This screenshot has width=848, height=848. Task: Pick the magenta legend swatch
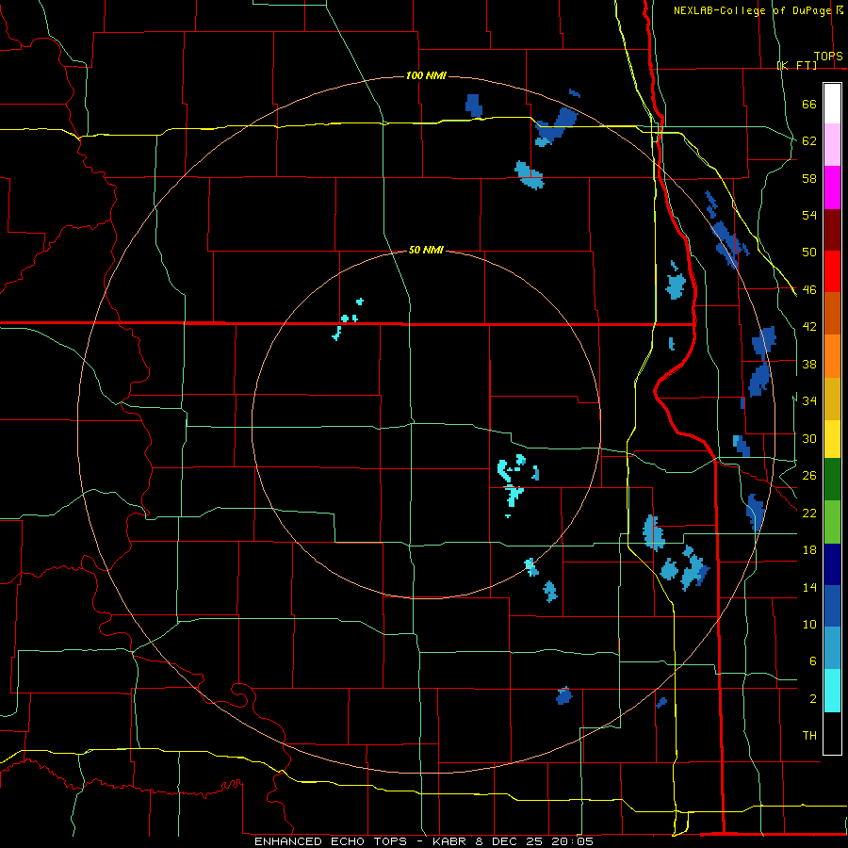[832, 188]
